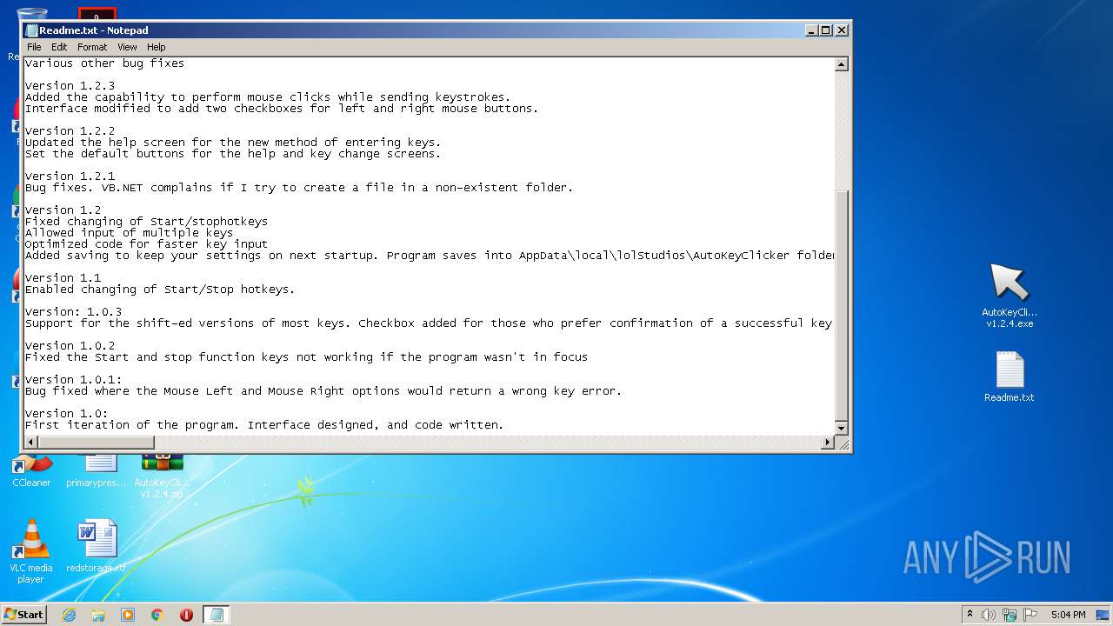Click the 'Version 1.2.3' line
The height and width of the screenshot is (626, 1113).
(x=70, y=85)
